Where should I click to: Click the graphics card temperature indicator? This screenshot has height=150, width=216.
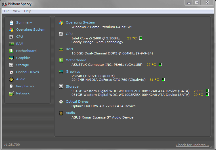tap(163, 80)
